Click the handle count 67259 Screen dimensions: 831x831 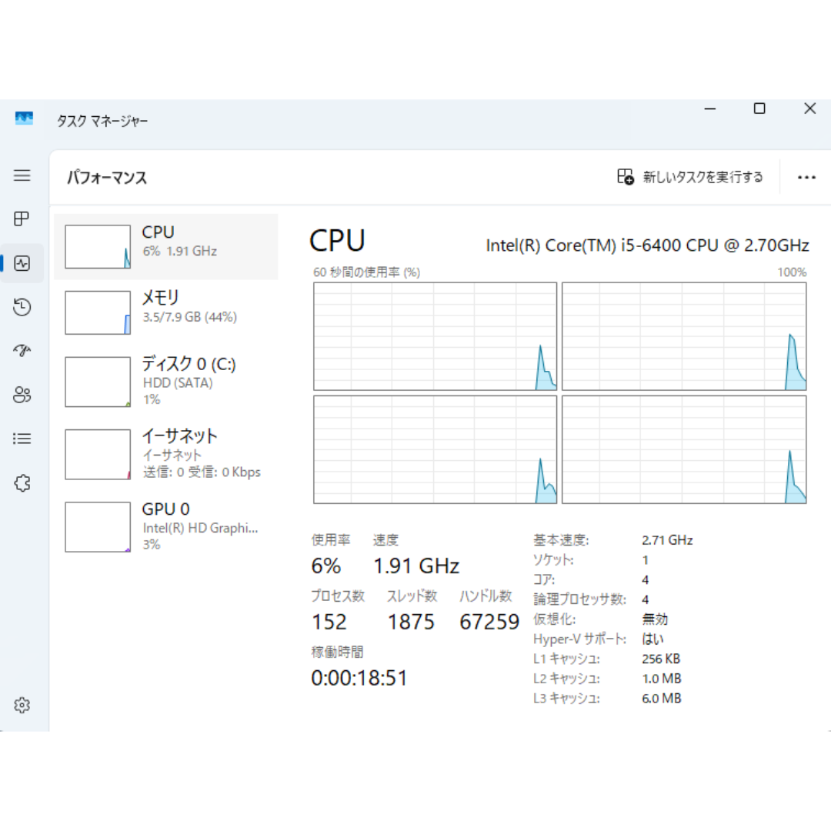click(489, 622)
